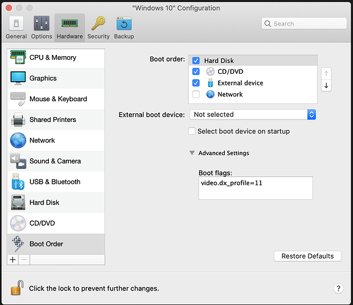The image size is (353, 305).
Task: Click the CD/DVD disc icon in boot order list
Action: [x=210, y=71]
